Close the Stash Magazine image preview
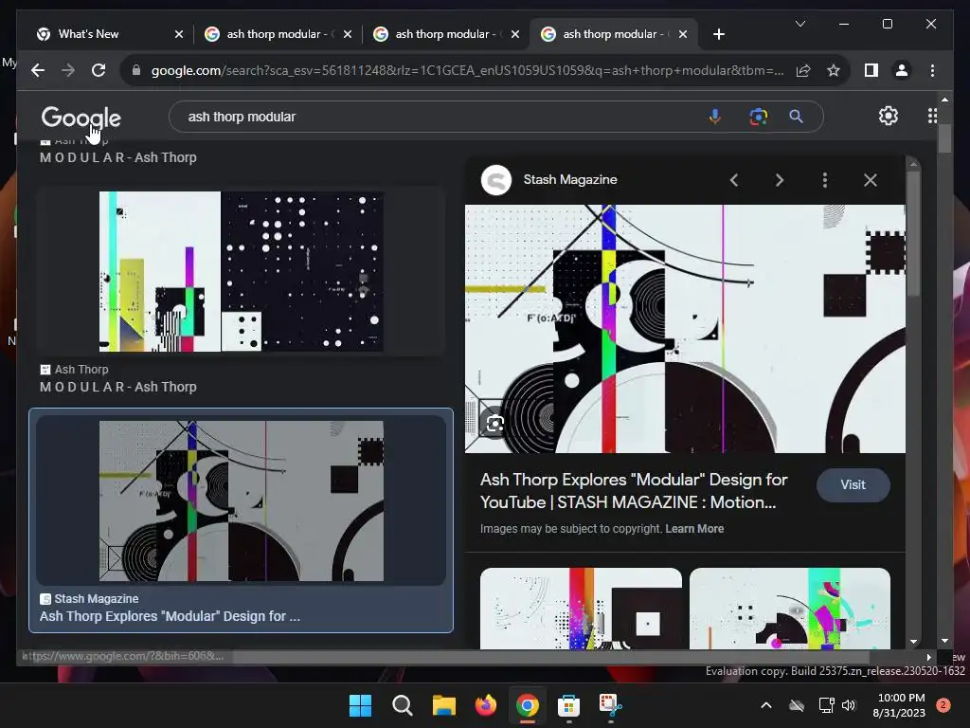The height and width of the screenshot is (728, 970). coord(871,180)
